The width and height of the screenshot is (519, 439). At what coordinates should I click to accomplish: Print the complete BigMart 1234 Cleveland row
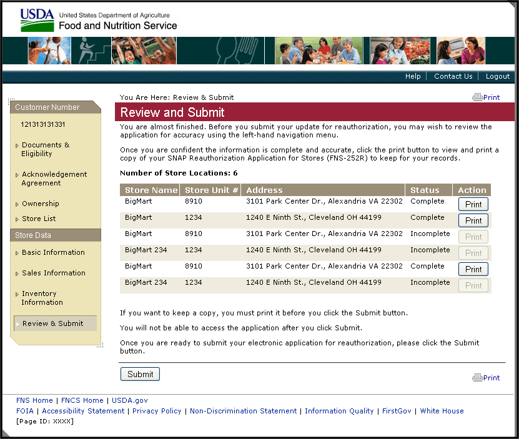pyautogui.click(x=473, y=220)
